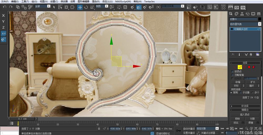Expand the 软选择 rollout
This screenshot has width=263, height=135.
click(245, 106)
